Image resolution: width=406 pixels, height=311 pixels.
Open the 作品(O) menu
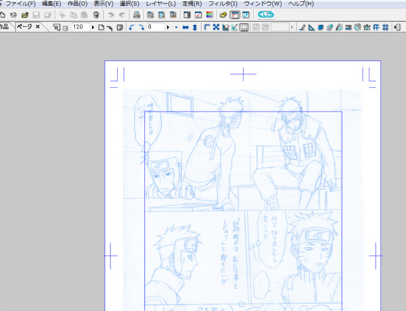(x=77, y=4)
